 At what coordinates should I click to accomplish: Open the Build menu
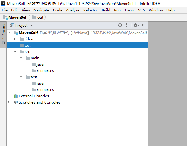[x=106, y=10]
